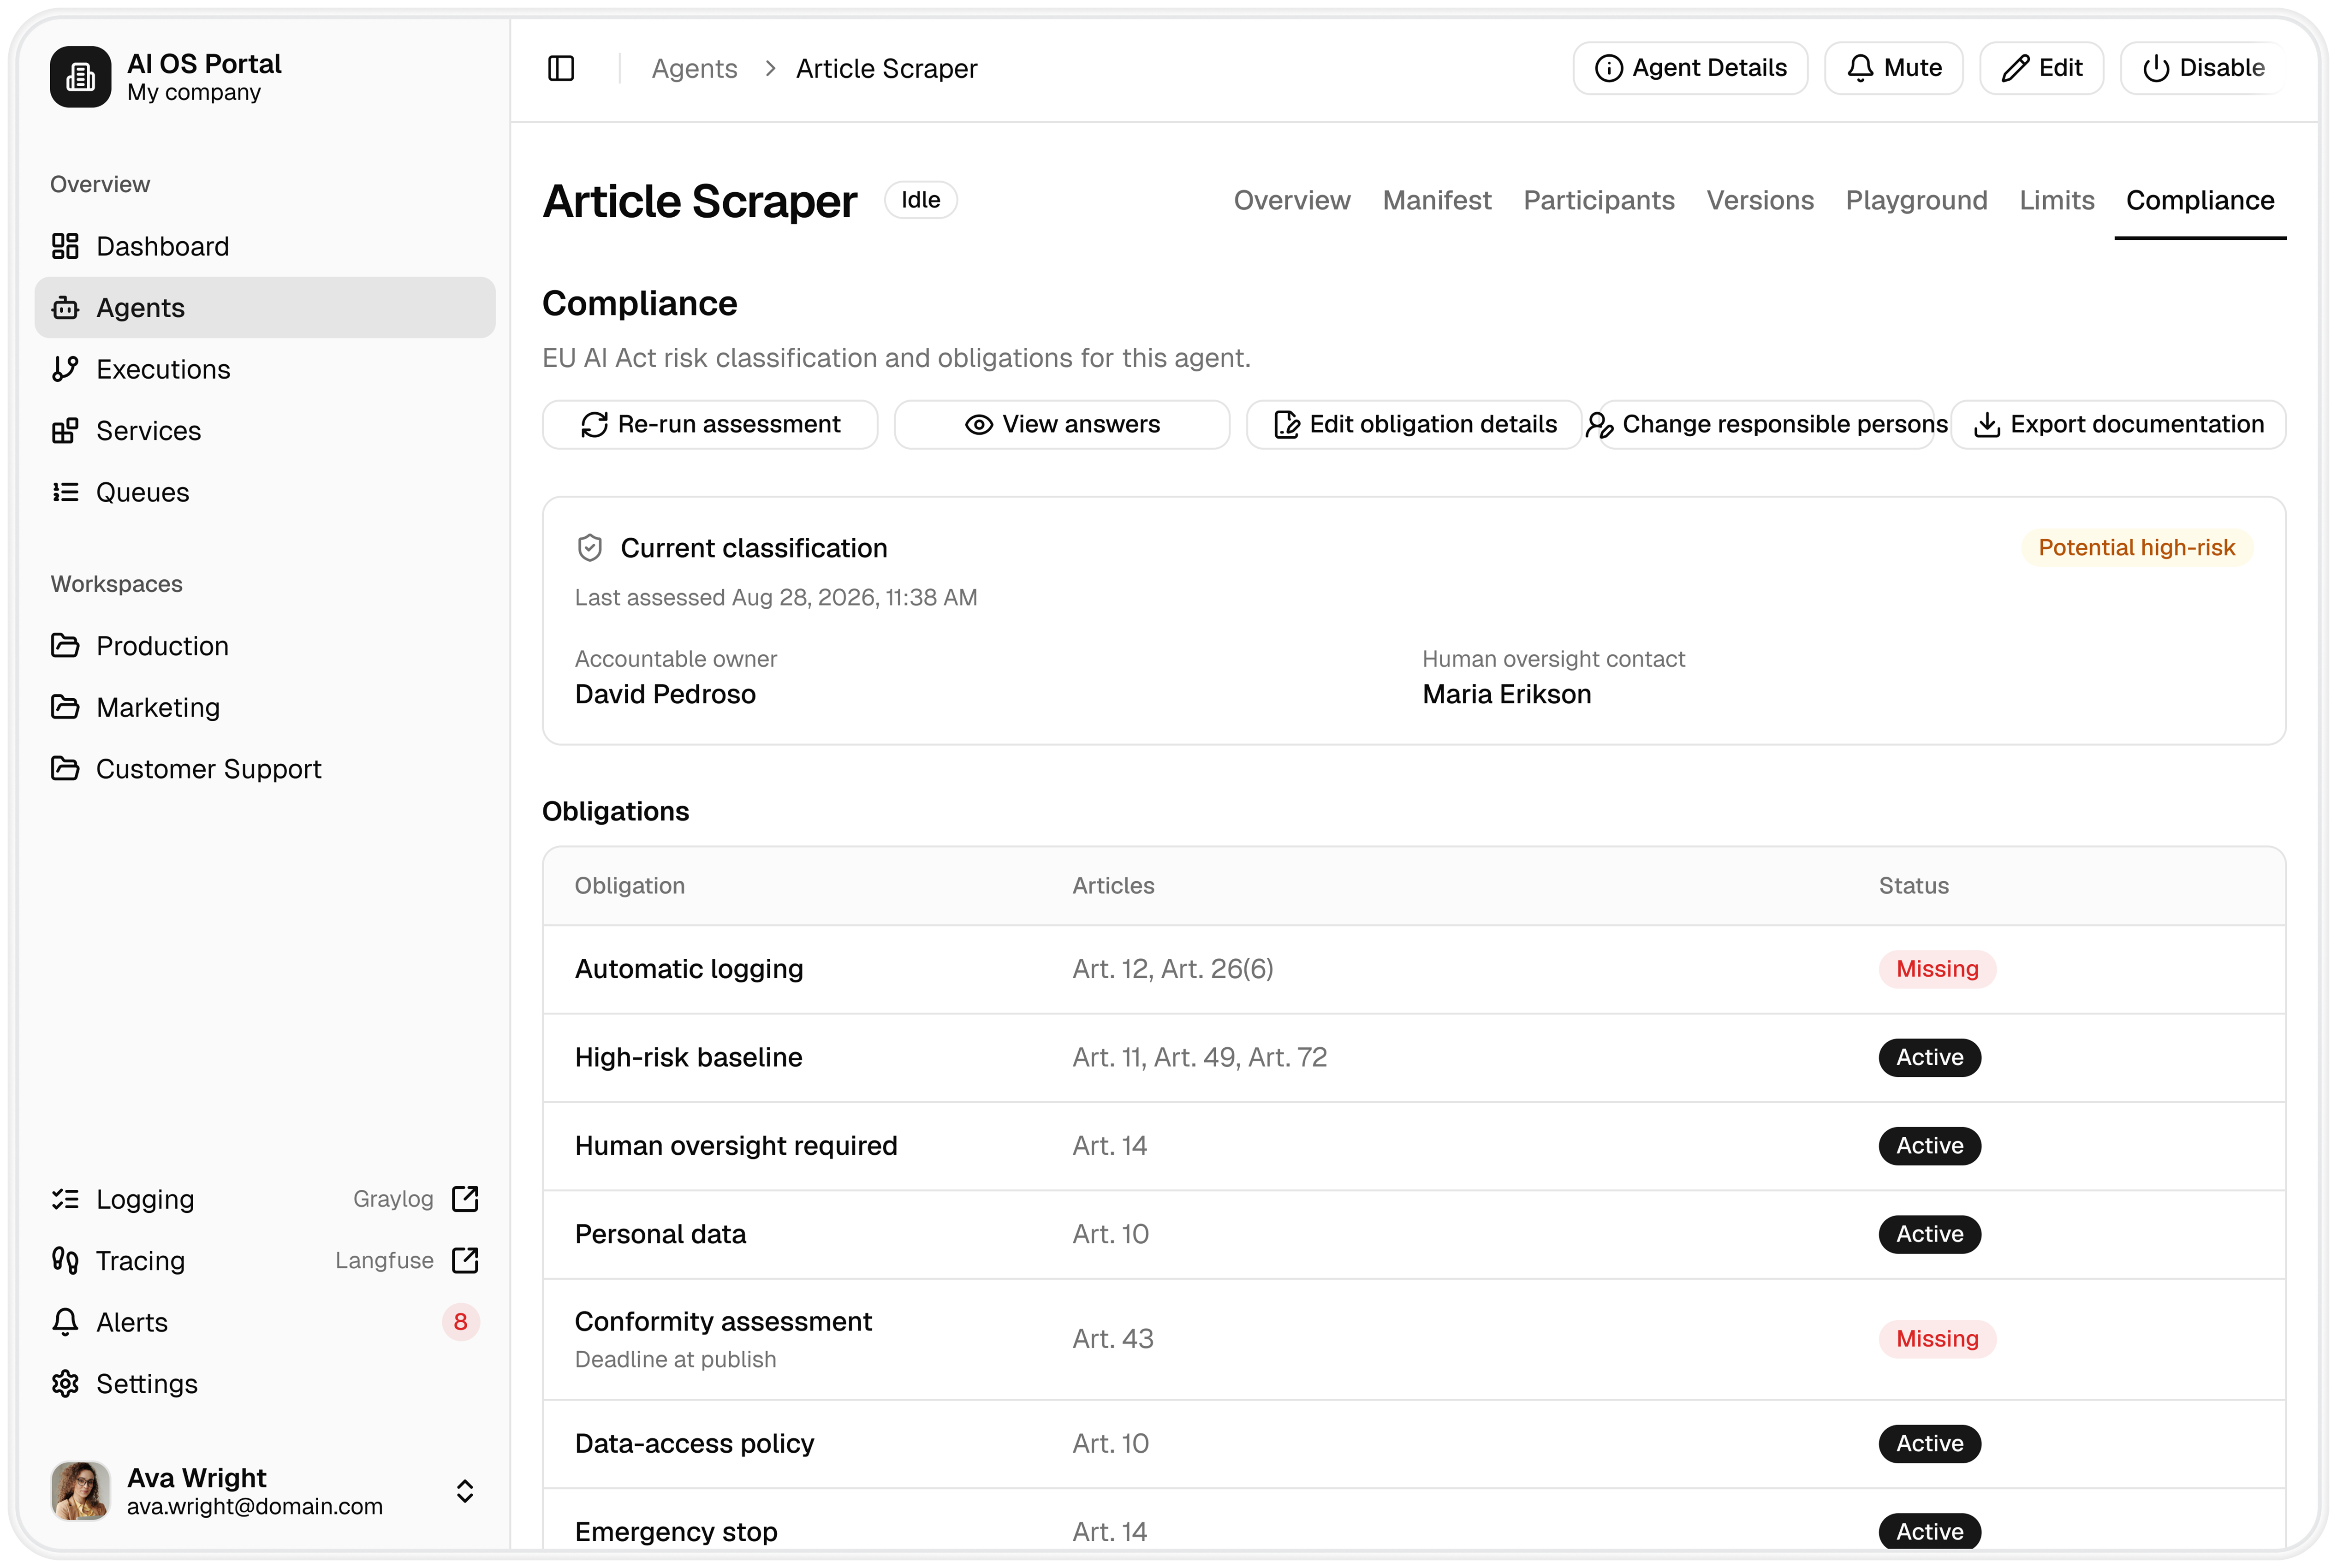
Task: Toggle the sidebar panel icon
Action: (x=561, y=68)
